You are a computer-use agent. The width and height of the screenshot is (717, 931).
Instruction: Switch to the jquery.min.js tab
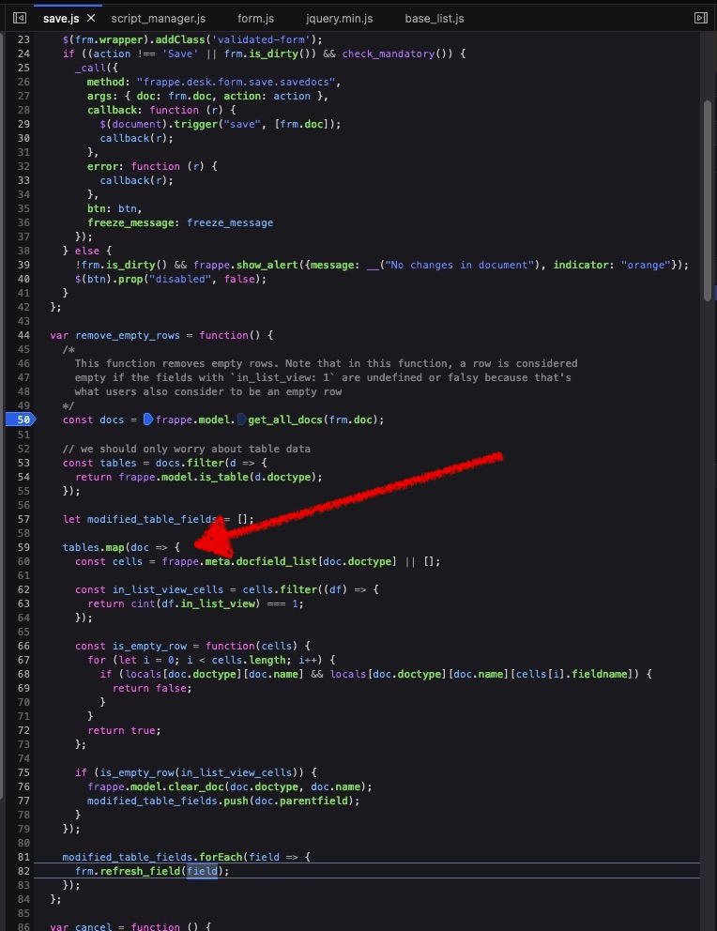pos(340,19)
